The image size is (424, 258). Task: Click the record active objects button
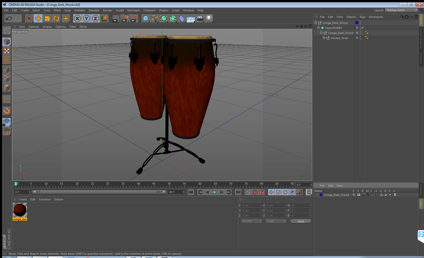pos(248,192)
